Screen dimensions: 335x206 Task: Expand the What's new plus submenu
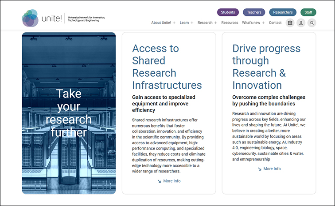coord(263,23)
